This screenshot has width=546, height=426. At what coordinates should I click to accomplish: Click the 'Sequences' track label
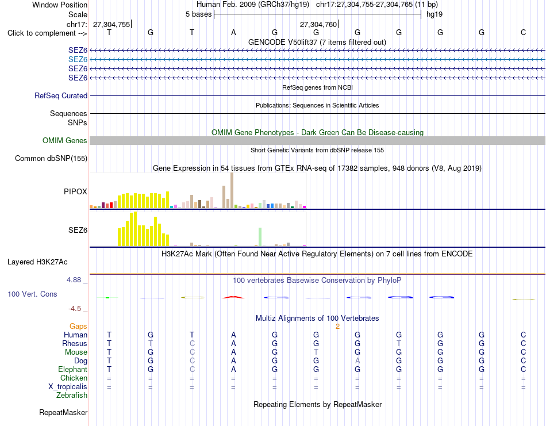(x=68, y=114)
